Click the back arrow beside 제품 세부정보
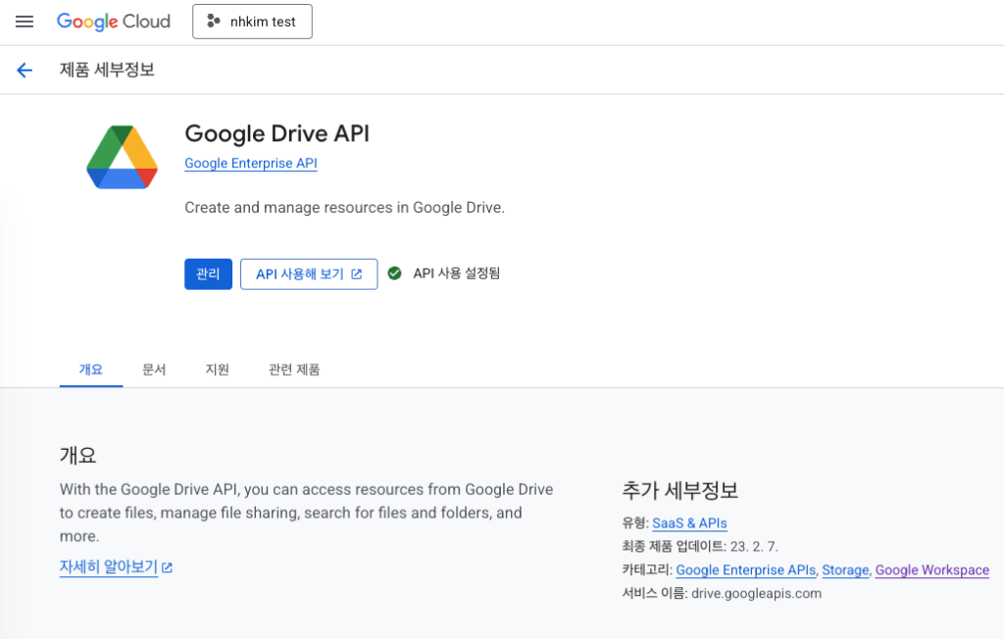The height and width of the screenshot is (639, 1004). click(25, 70)
